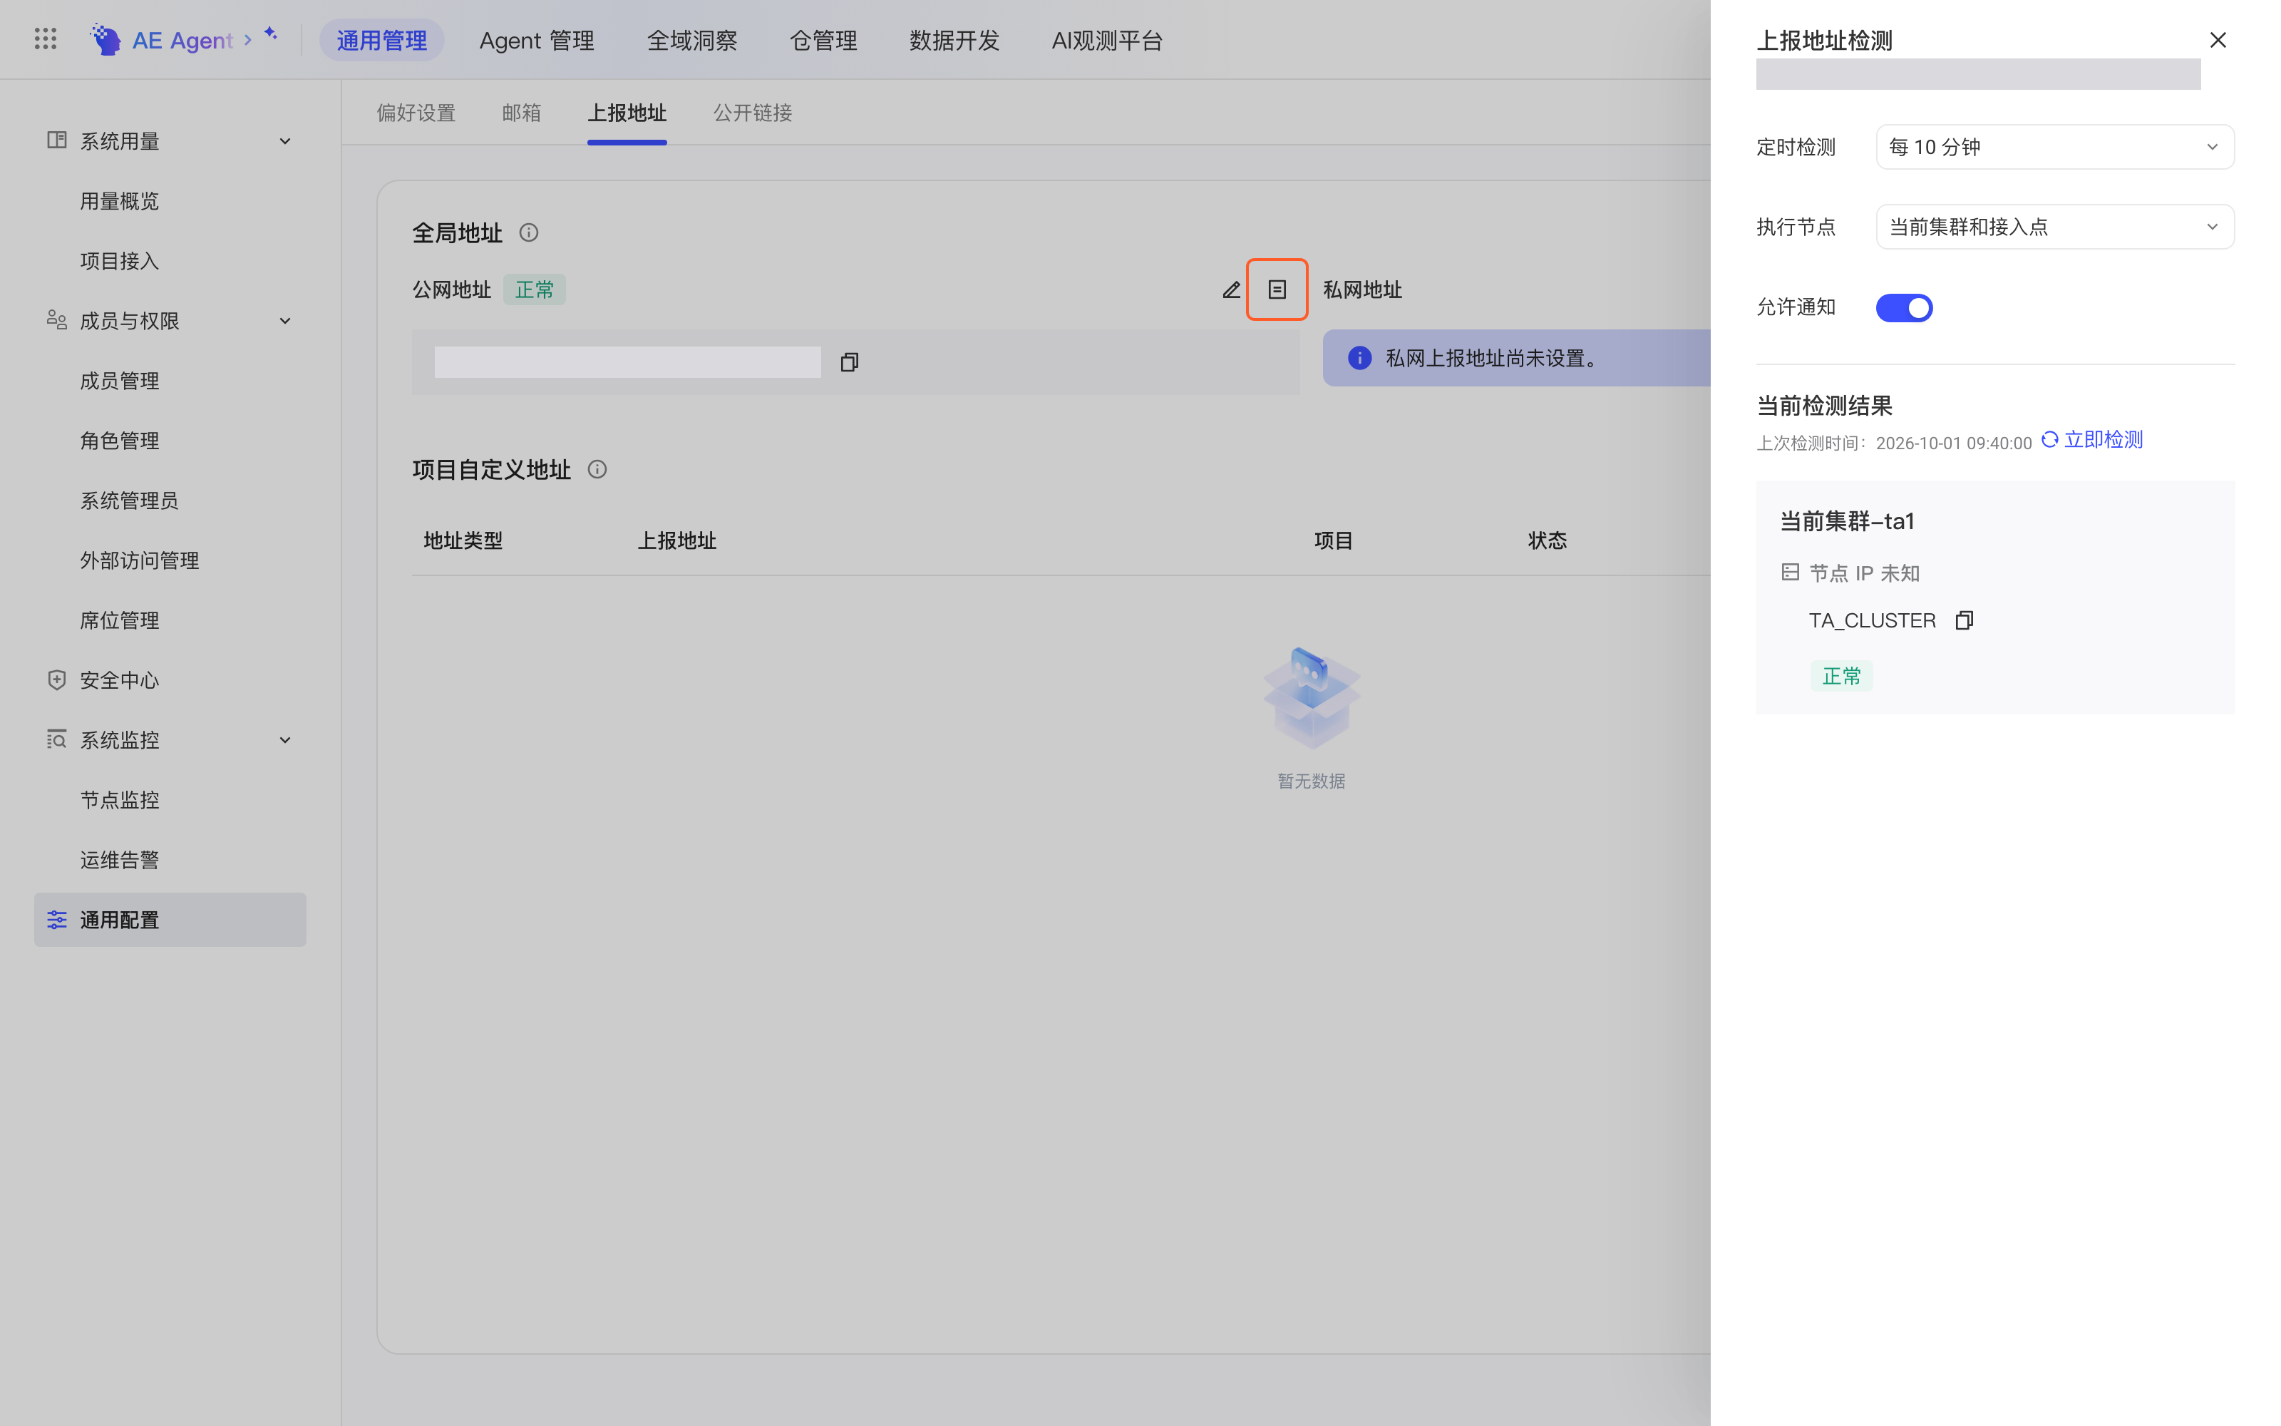This screenshot has width=2281, height=1426.
Task: Open the detection log icon for 公网地址
Action: coord(1277,289)
